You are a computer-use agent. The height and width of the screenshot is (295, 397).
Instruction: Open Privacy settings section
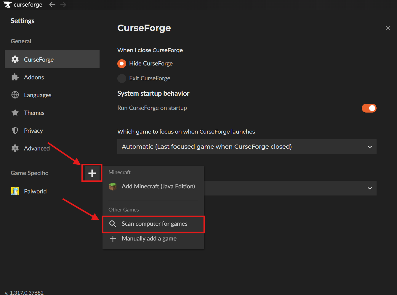click(x=52, y=130)
